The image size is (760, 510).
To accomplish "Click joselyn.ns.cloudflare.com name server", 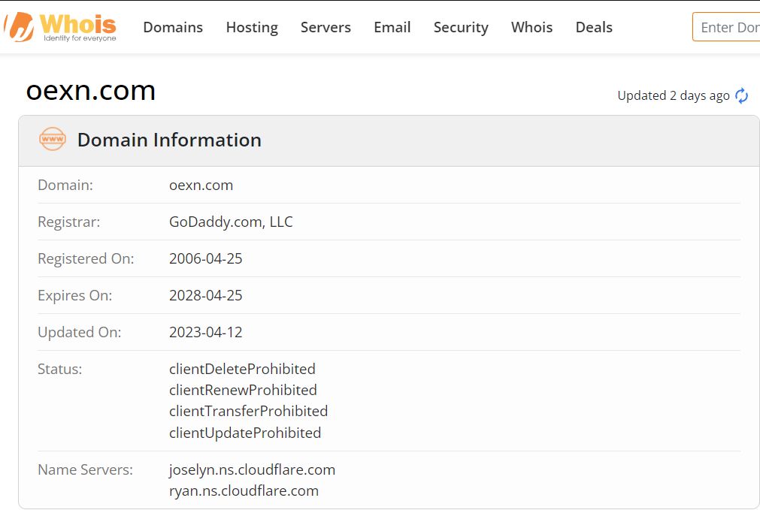I will point(252,469).
